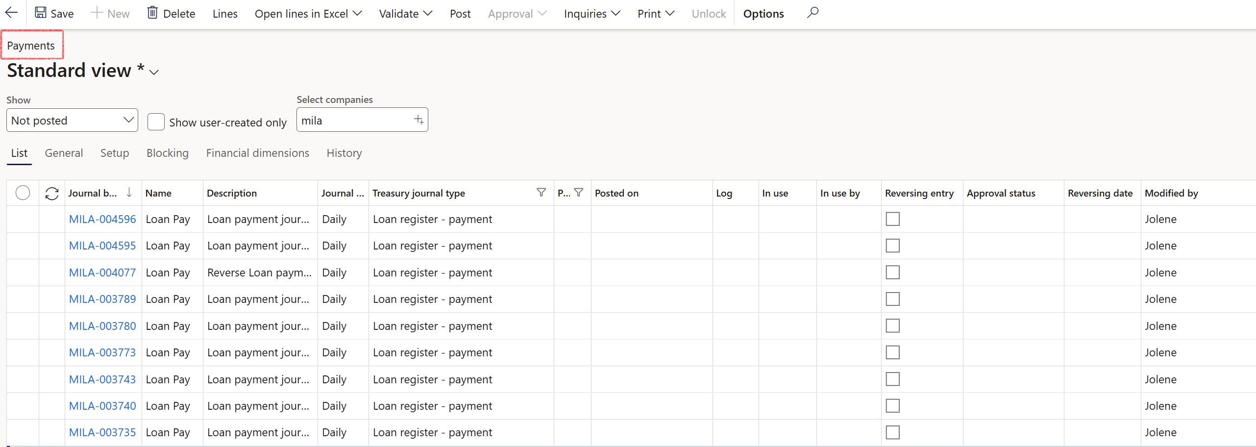
Task: Open the Treasury journal type filter icon
Action: coord(541,193)
